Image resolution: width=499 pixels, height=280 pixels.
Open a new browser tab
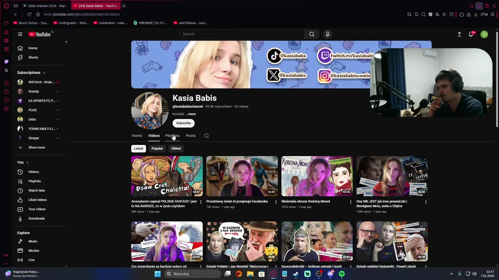coord(124,6)
